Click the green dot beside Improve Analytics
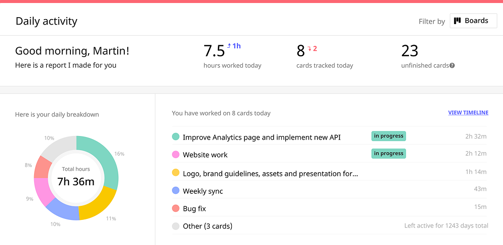This screenshot has width=503, height=245. 176,137
